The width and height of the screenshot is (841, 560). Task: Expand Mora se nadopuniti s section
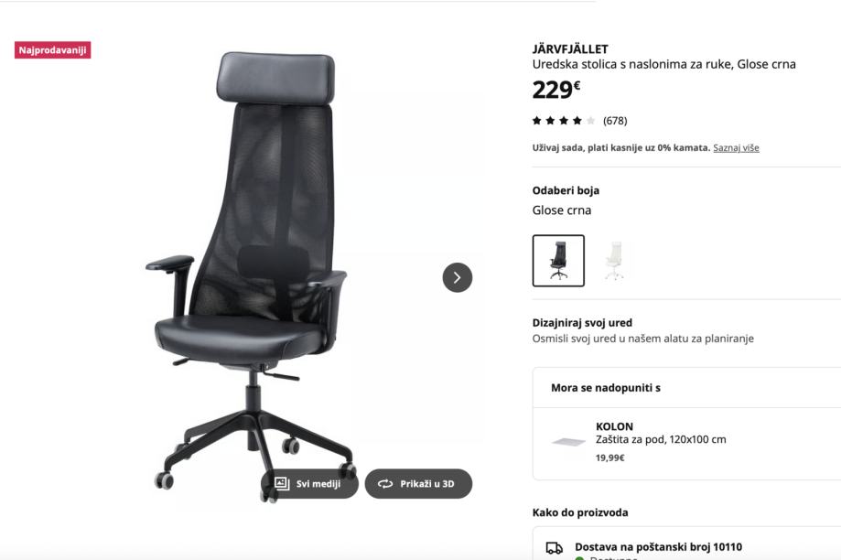pos(686,388)
